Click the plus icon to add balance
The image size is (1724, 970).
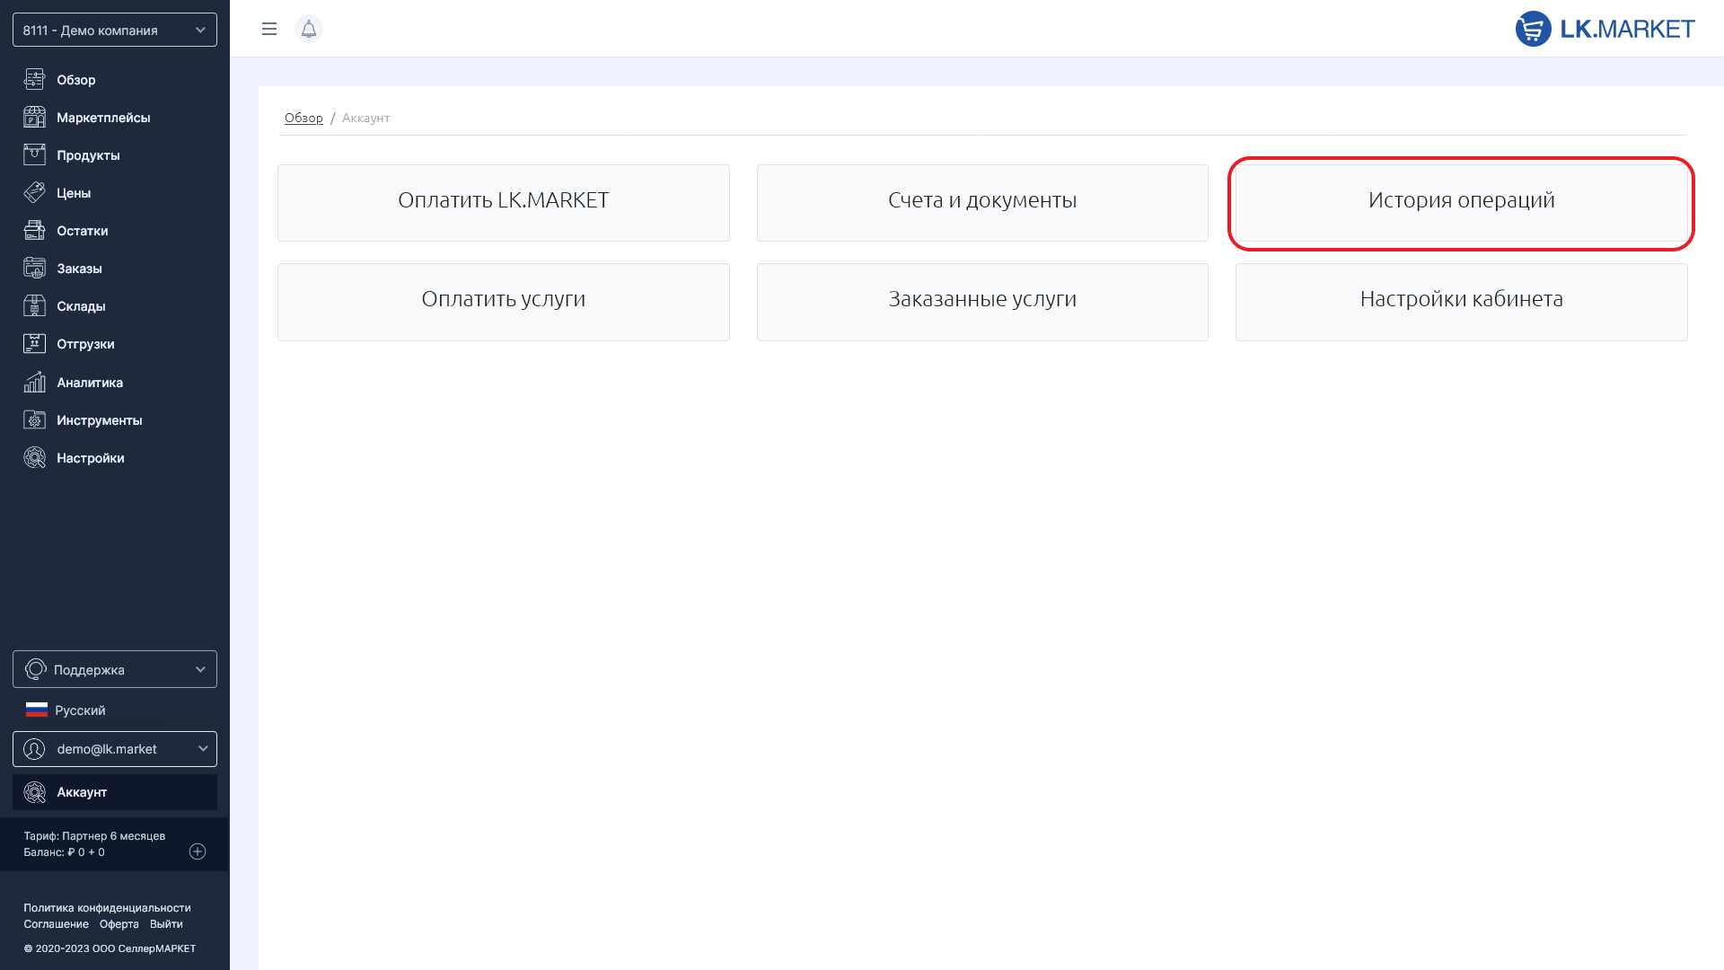tap(198, 851)
